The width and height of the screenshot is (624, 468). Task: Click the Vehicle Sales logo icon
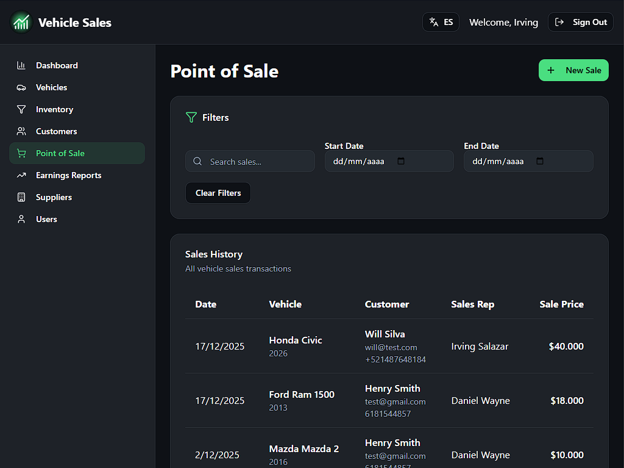(21, 23)
